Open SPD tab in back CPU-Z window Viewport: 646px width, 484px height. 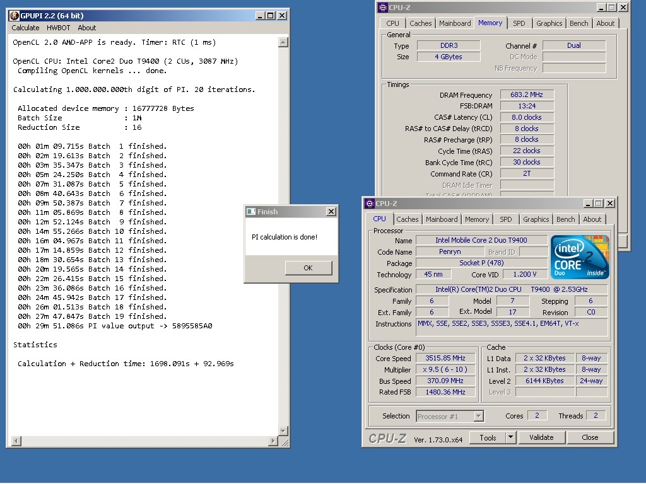[x=519, y=23]
